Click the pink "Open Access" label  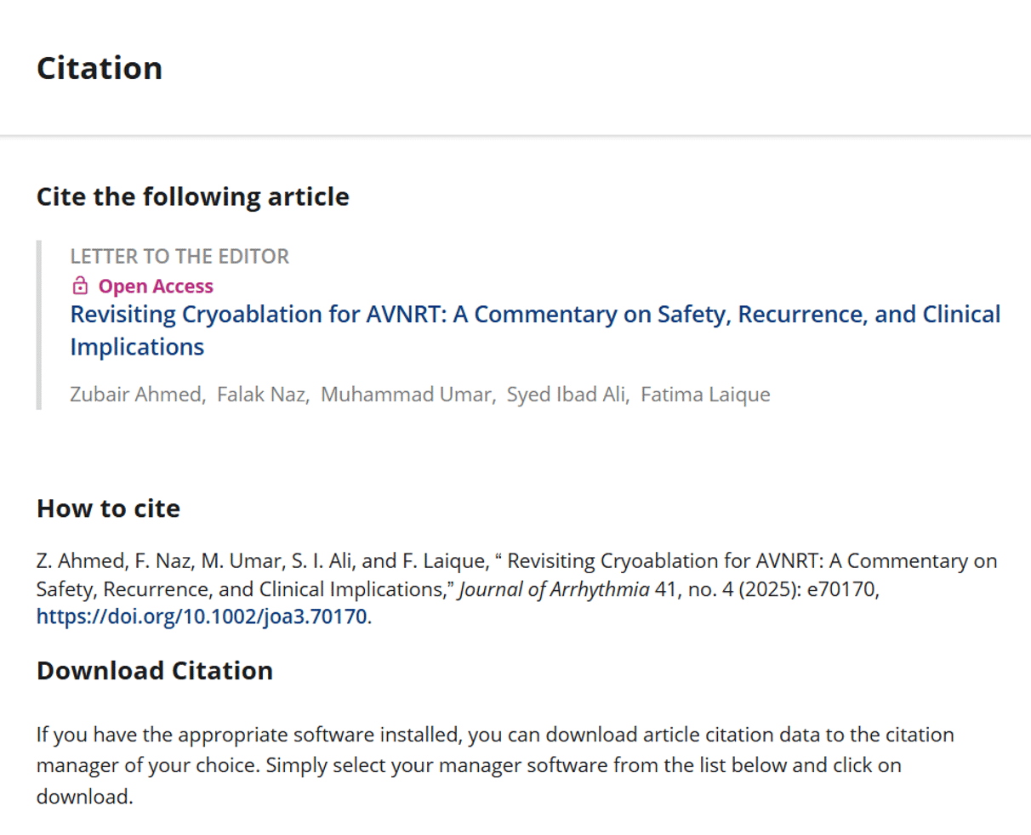coord(156,287)
